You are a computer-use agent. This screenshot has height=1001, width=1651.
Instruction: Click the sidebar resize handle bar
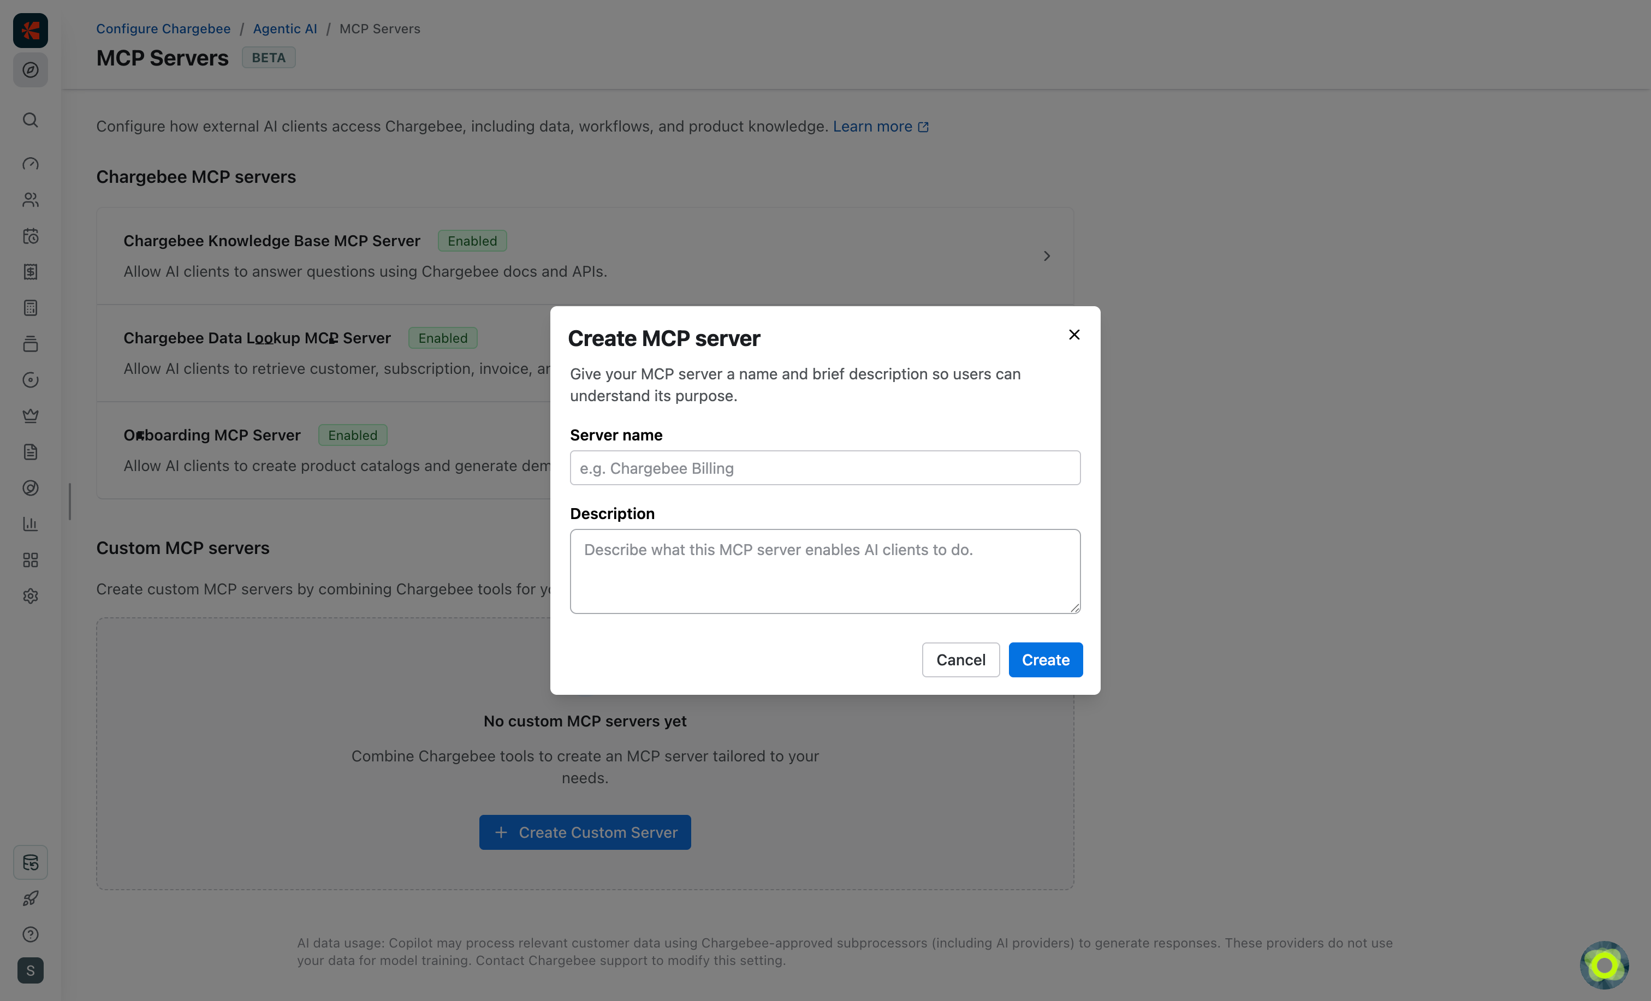point(70,501)
